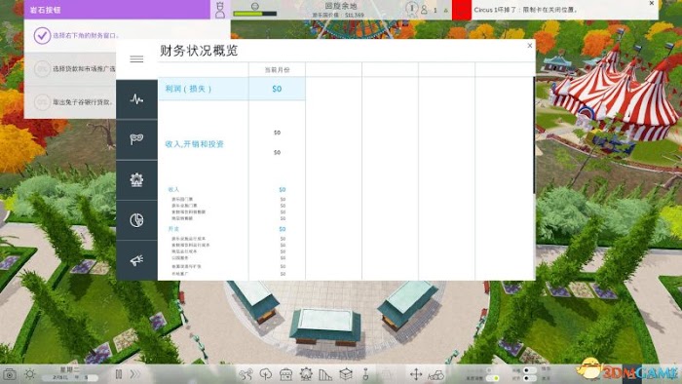Click the hamburger menu in finance window
The height and width of the screenshot is (384, 682).
coord(136,59)
